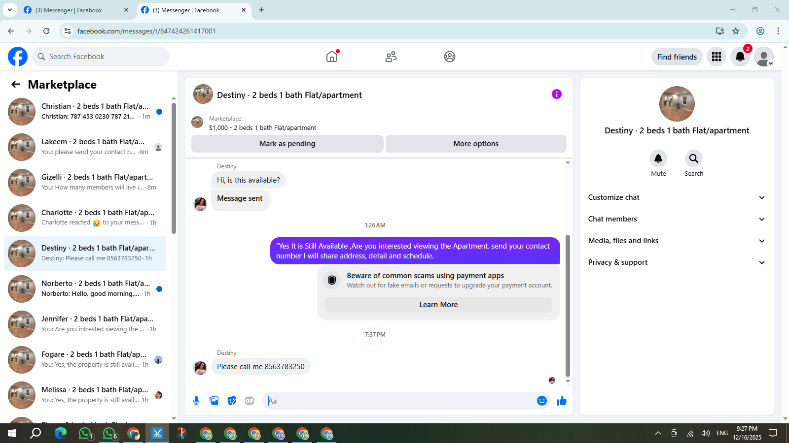Open the taskbar clock and date
The height and width of the screenshot is (443, 789).
tap(747, 433)
